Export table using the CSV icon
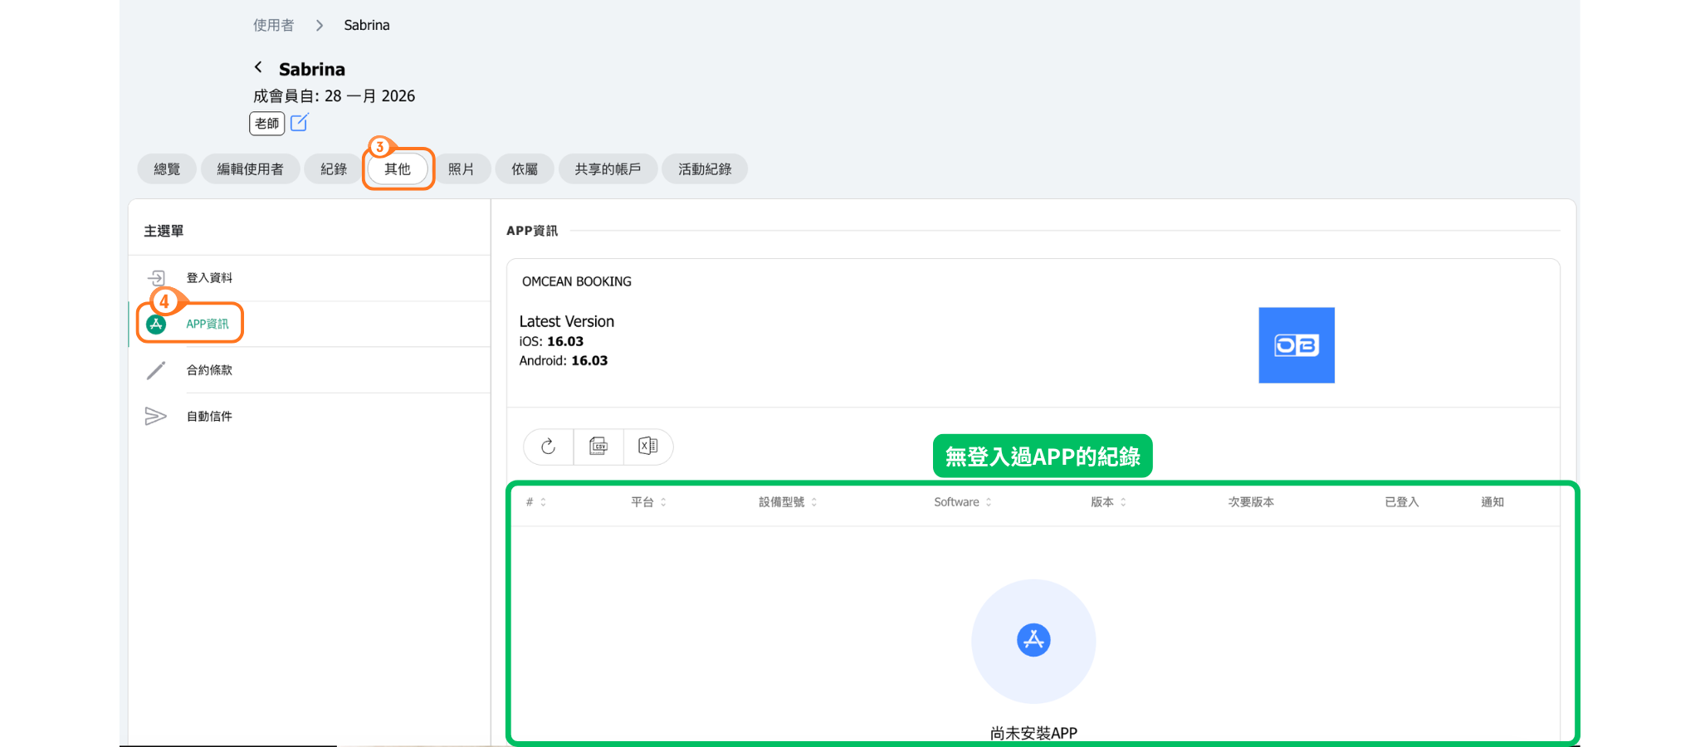 click(598, 447)
